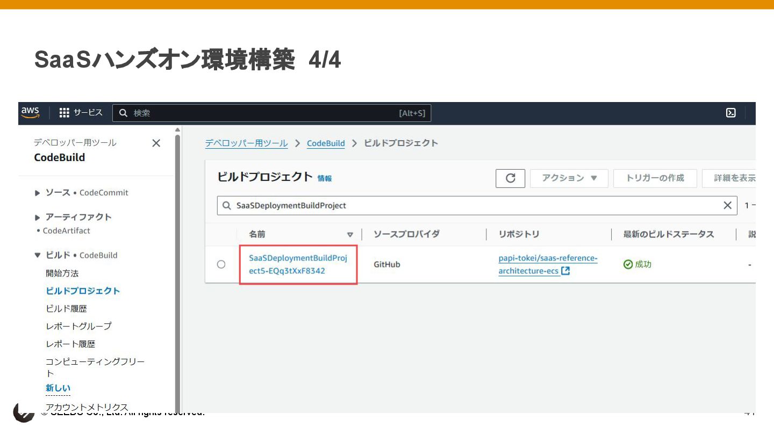Image resolution: width=774 pixels, height=435 pixels.
Task: Expand the Source CodeCommit section
Action: pyautogui.click(x=37, y=193)
